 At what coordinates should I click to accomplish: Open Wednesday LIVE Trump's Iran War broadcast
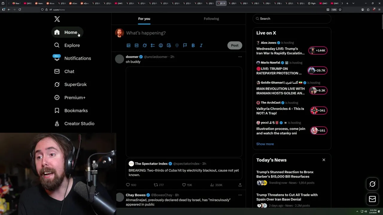pos(280,51)
